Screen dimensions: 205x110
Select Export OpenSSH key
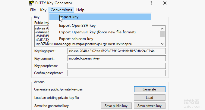pyautogui.click(x=100, y=26)
